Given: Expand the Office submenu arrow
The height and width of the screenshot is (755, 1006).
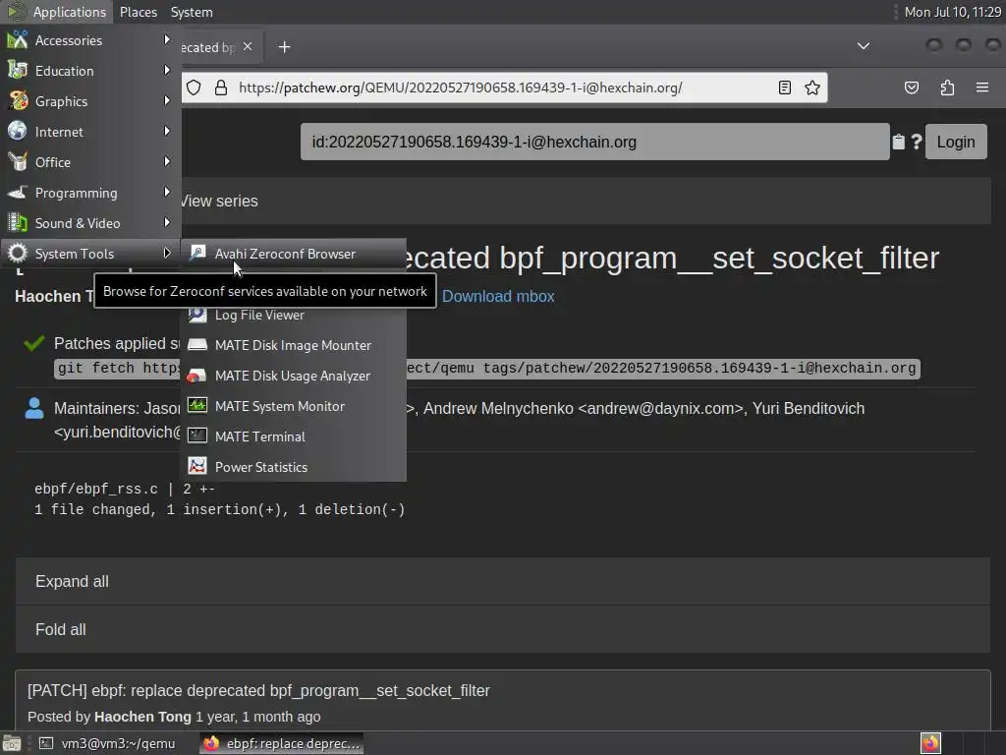Looking at the screenshot, I should point(167,162).
